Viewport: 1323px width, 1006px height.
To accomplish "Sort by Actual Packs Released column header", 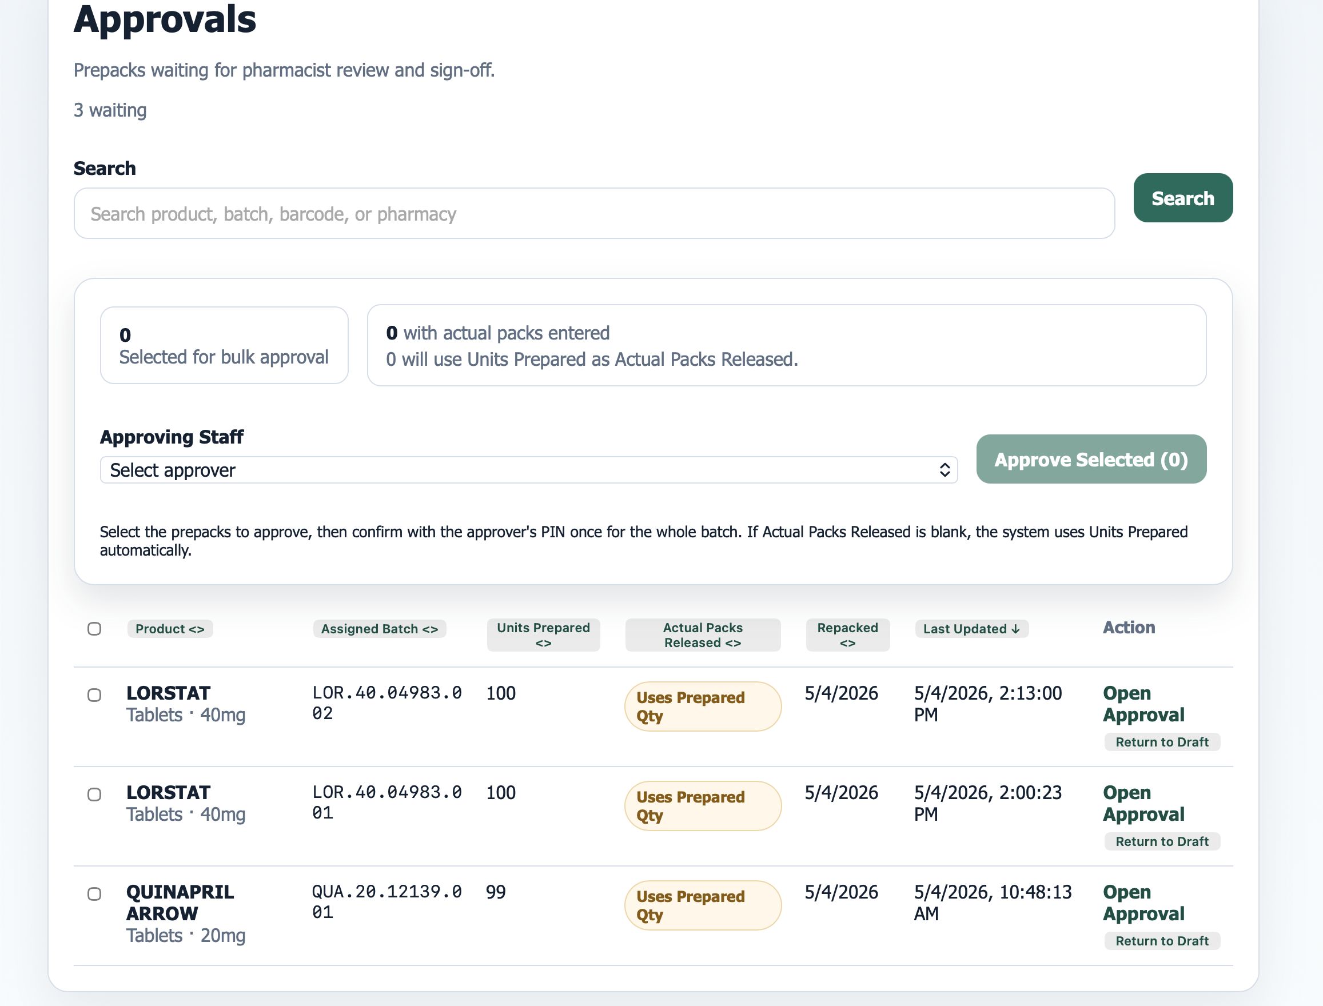I will 703,634.
